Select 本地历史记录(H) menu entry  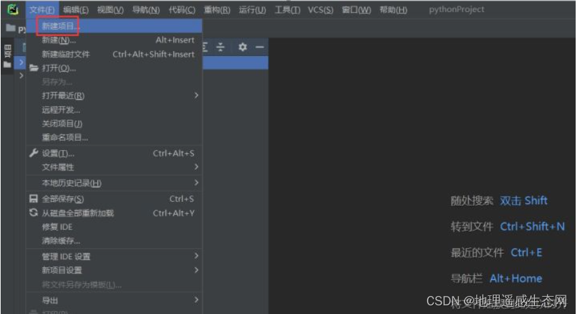click(114, 183)
